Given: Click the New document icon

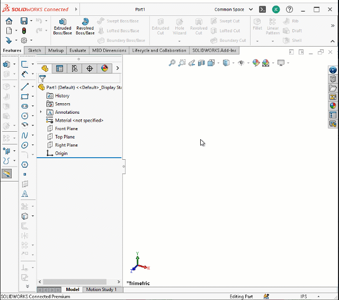Looking at the screenshot, I should tap(9, 31).
